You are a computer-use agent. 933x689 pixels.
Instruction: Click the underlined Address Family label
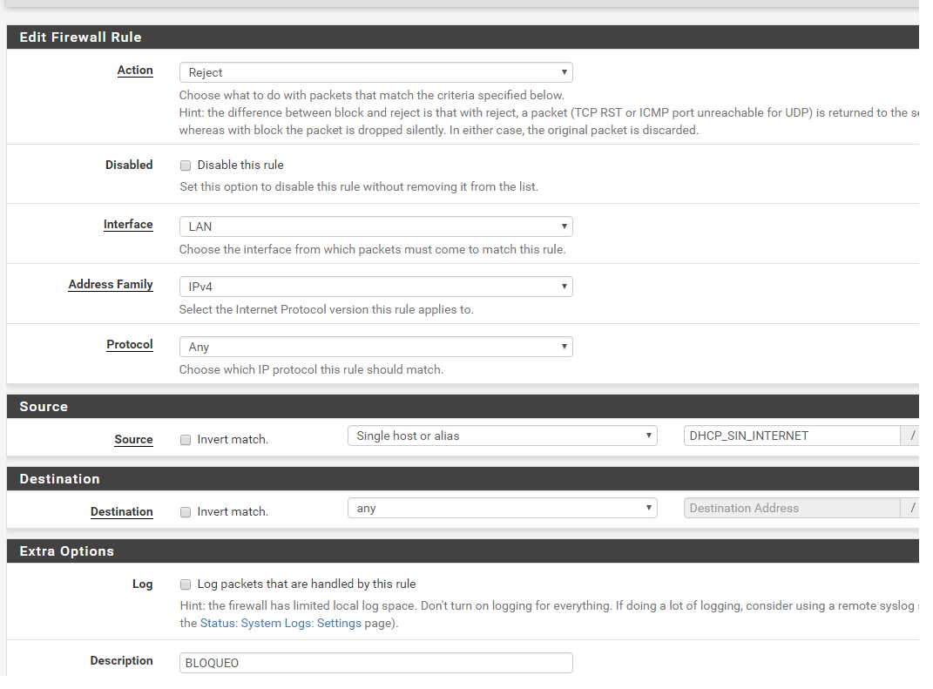111,285
